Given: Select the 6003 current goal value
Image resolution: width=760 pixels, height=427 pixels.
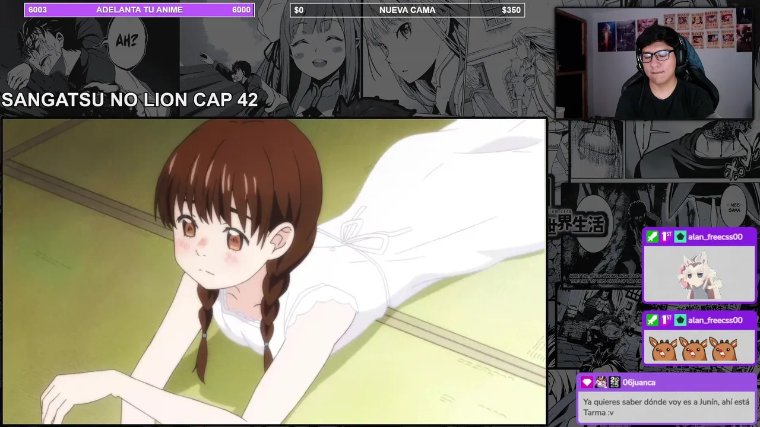Looking at the screenshot, I should 37,10.
